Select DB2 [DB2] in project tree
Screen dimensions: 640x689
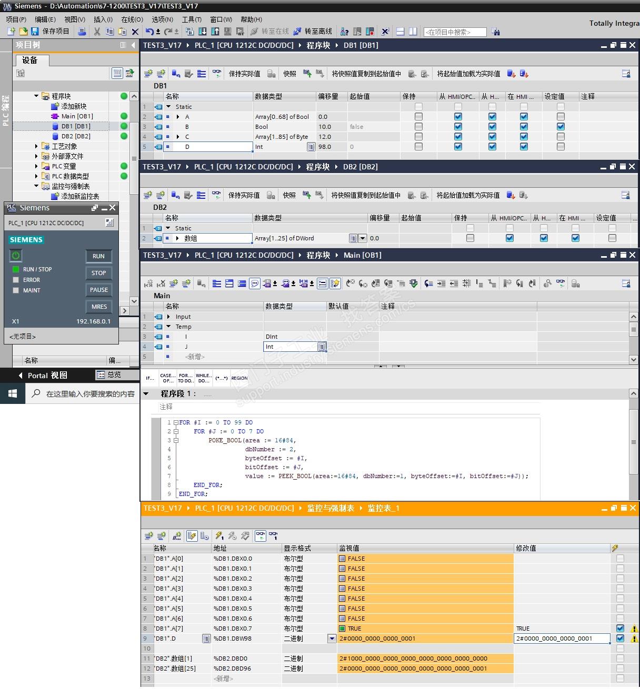(x=76, y=136)
